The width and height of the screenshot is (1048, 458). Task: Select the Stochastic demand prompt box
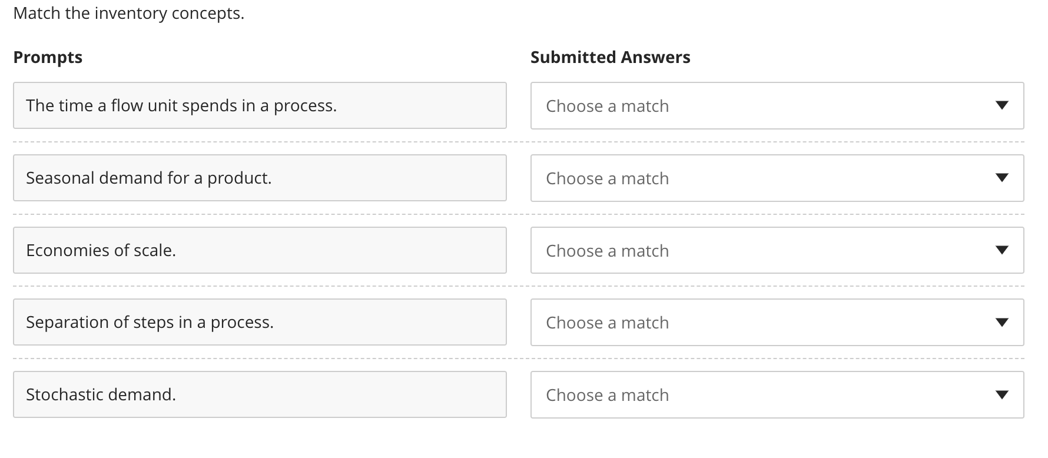[260, 394]
